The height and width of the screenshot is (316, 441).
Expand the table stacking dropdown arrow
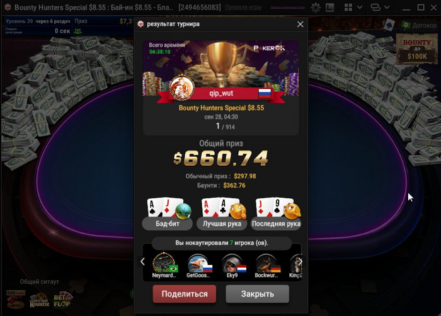point(387,8)
